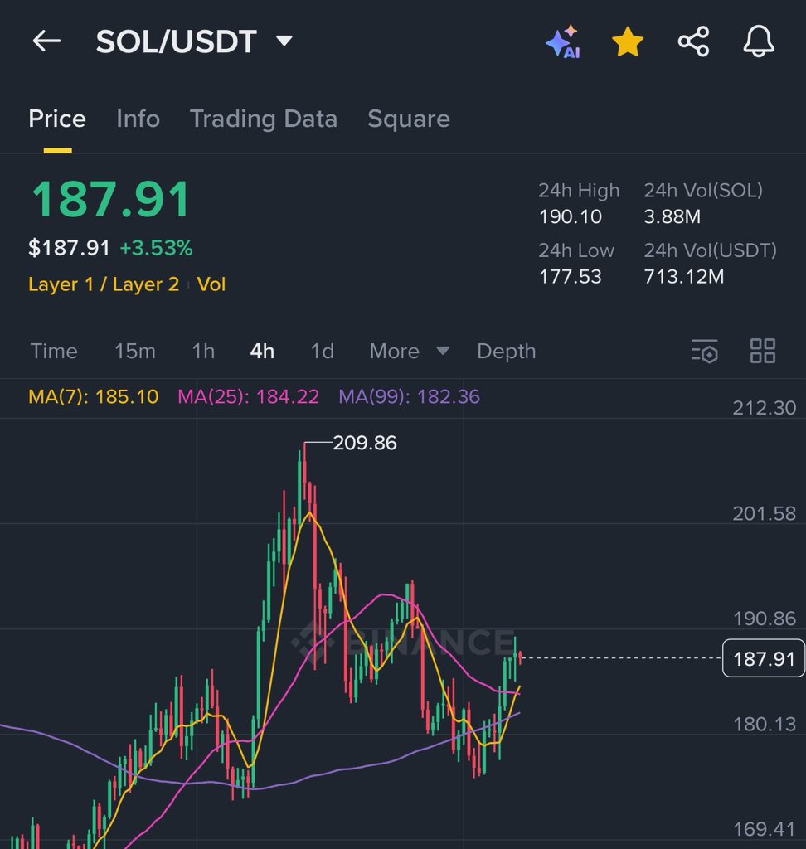Expand the More timeframes dropdown
Viewport: 806px width, 849px height.
point(409,352)
